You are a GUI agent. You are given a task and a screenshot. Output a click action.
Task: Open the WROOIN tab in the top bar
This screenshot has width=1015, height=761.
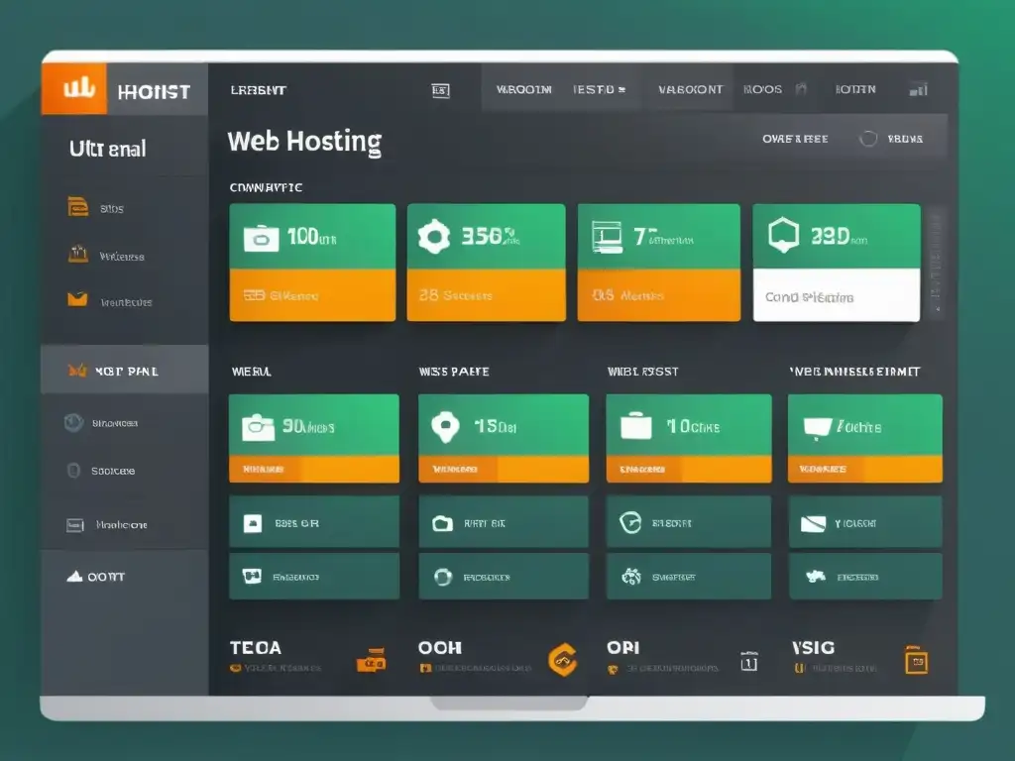coord(523,89)
